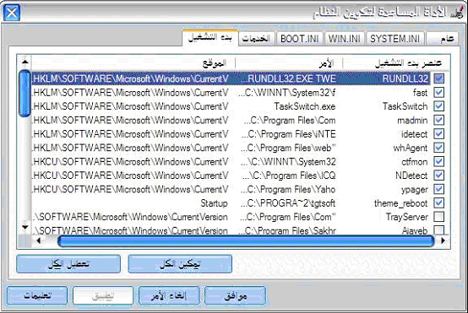Click the horizontal scrollbar right arrow
The image size is (468, 313).
click(x=443, y=240)
